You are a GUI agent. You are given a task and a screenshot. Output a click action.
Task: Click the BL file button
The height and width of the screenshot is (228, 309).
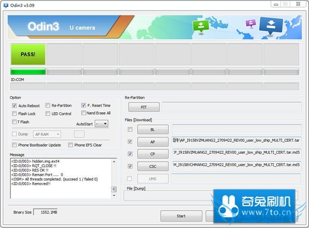[x=153, y=130]
